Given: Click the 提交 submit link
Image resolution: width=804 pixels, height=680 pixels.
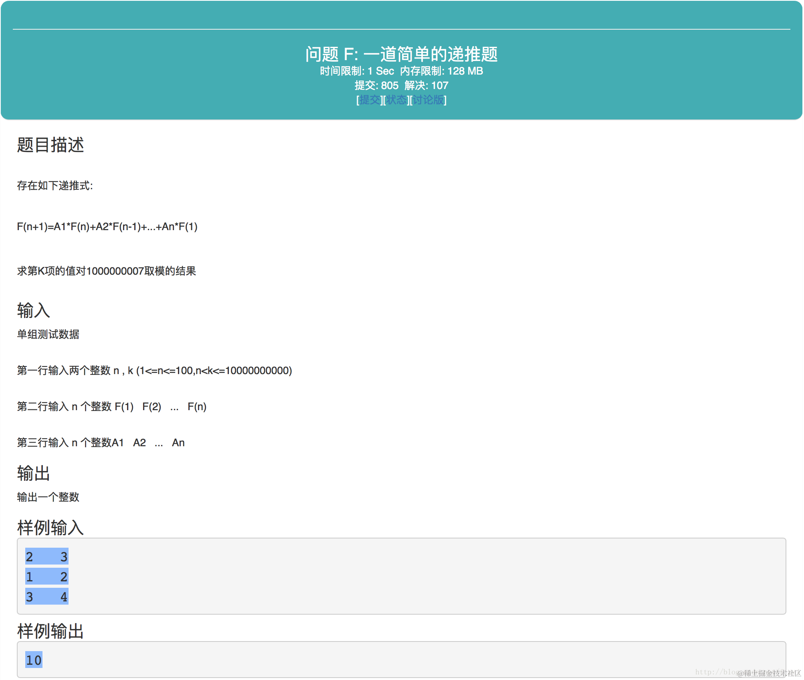Looking at the screenshot, I should tap(369, 100).
